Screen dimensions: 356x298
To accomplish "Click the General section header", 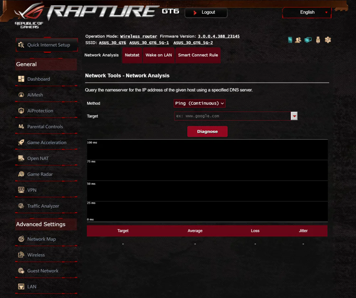I will pyautogui.click(x=46, y=64).
